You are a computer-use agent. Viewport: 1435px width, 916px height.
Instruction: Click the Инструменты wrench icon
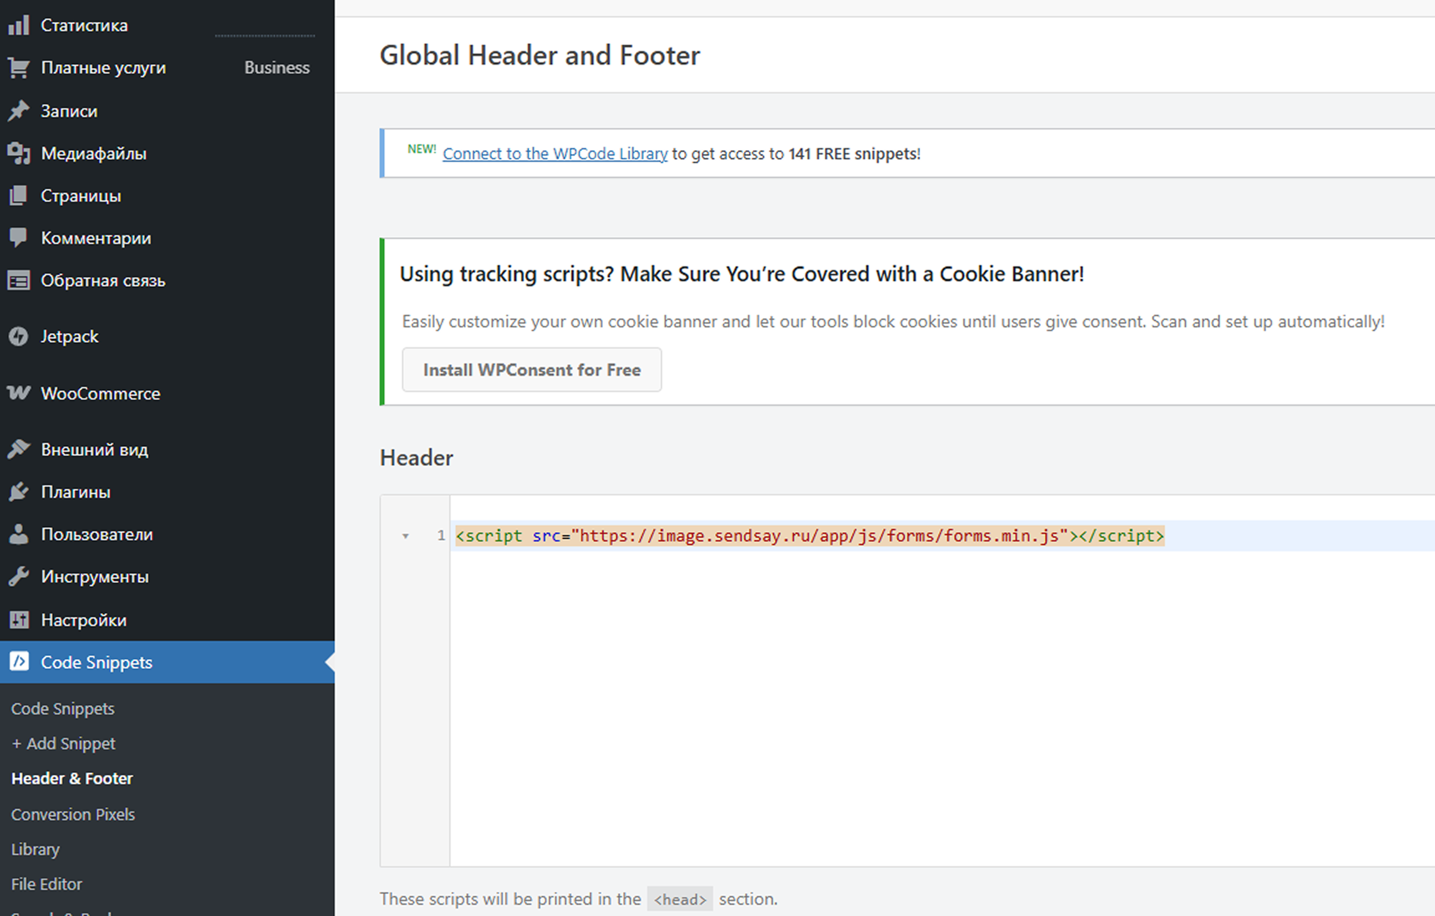pyautogui.click(x=19, y=577)
